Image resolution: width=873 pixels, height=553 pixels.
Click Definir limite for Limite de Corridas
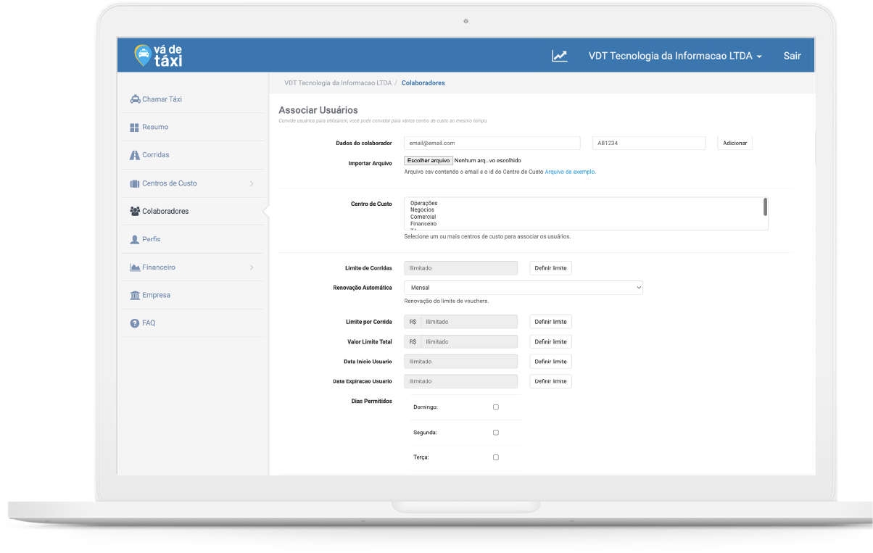click(x=551, y=268)
